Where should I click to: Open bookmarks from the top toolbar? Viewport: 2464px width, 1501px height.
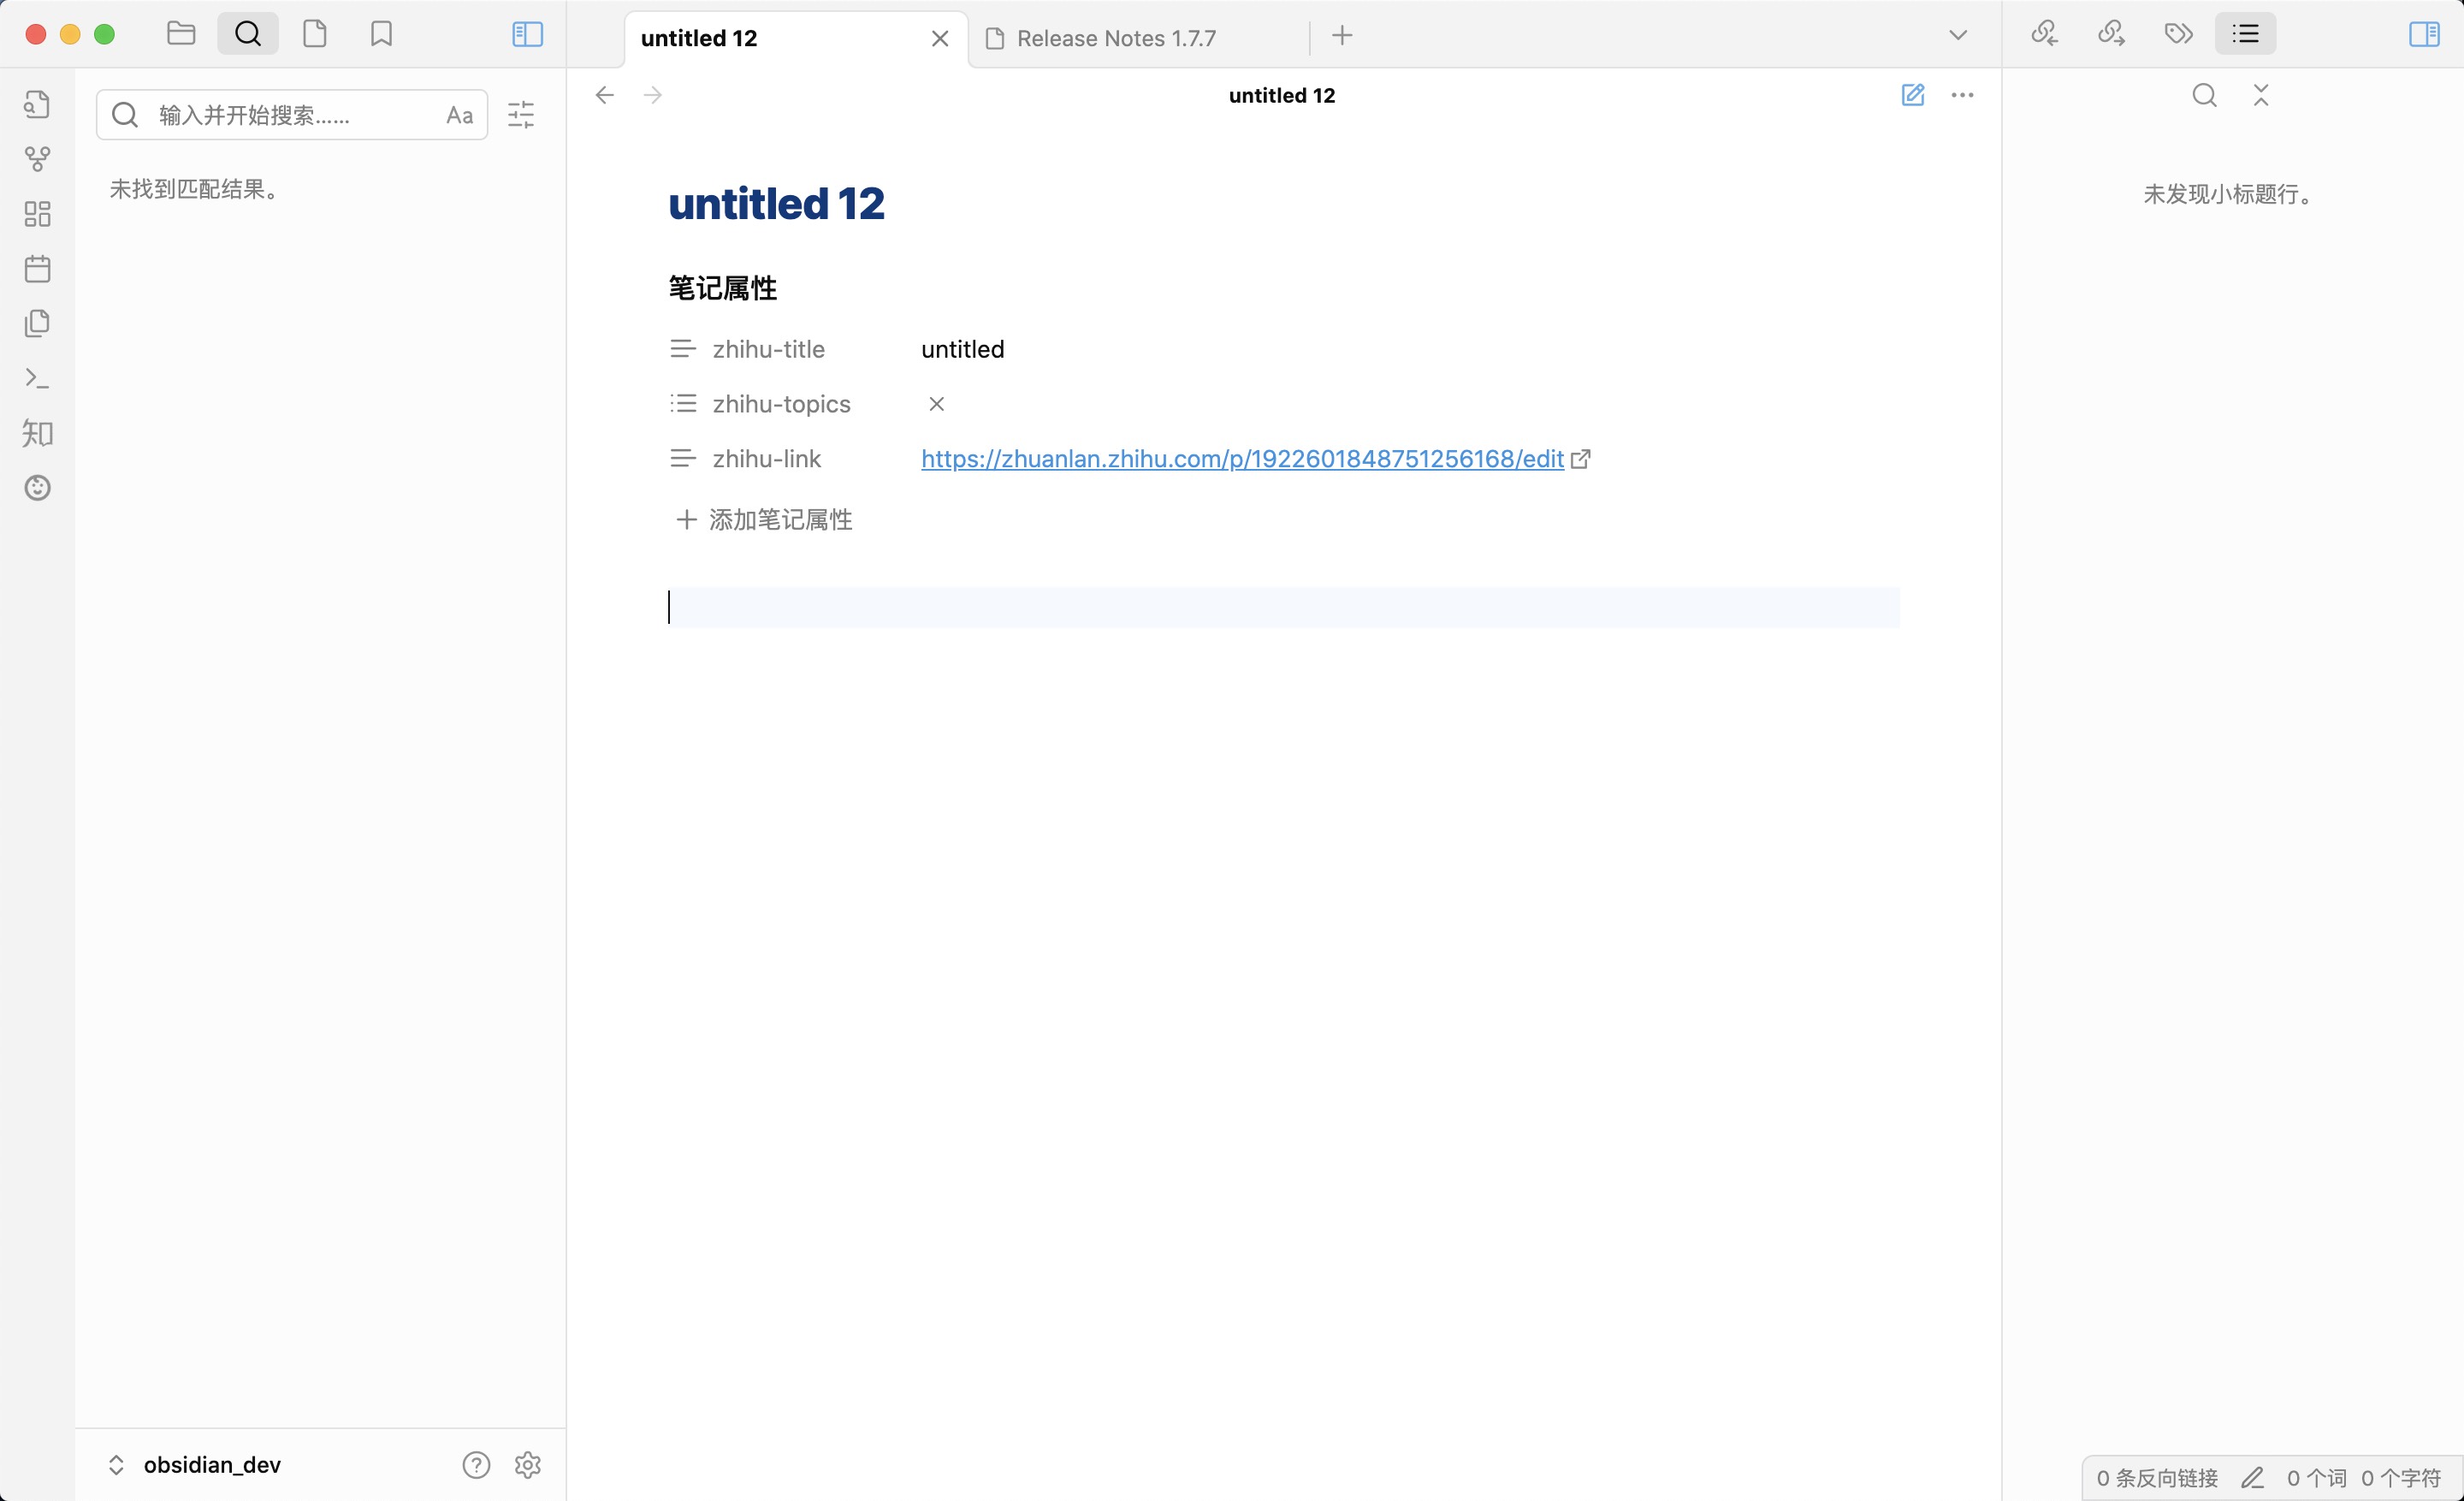tap(380, 33)
